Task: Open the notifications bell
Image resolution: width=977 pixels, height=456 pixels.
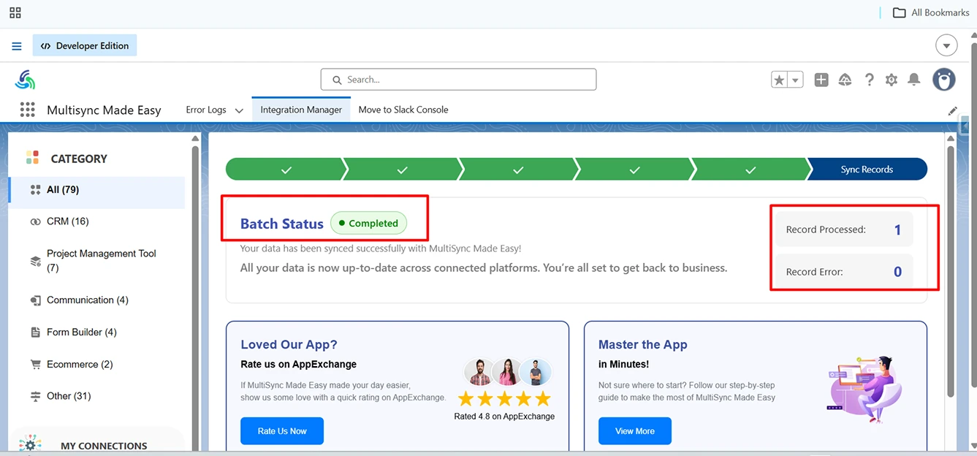Action: tap(913, 80)
